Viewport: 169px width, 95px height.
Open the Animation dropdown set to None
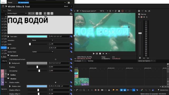[43, 40]
